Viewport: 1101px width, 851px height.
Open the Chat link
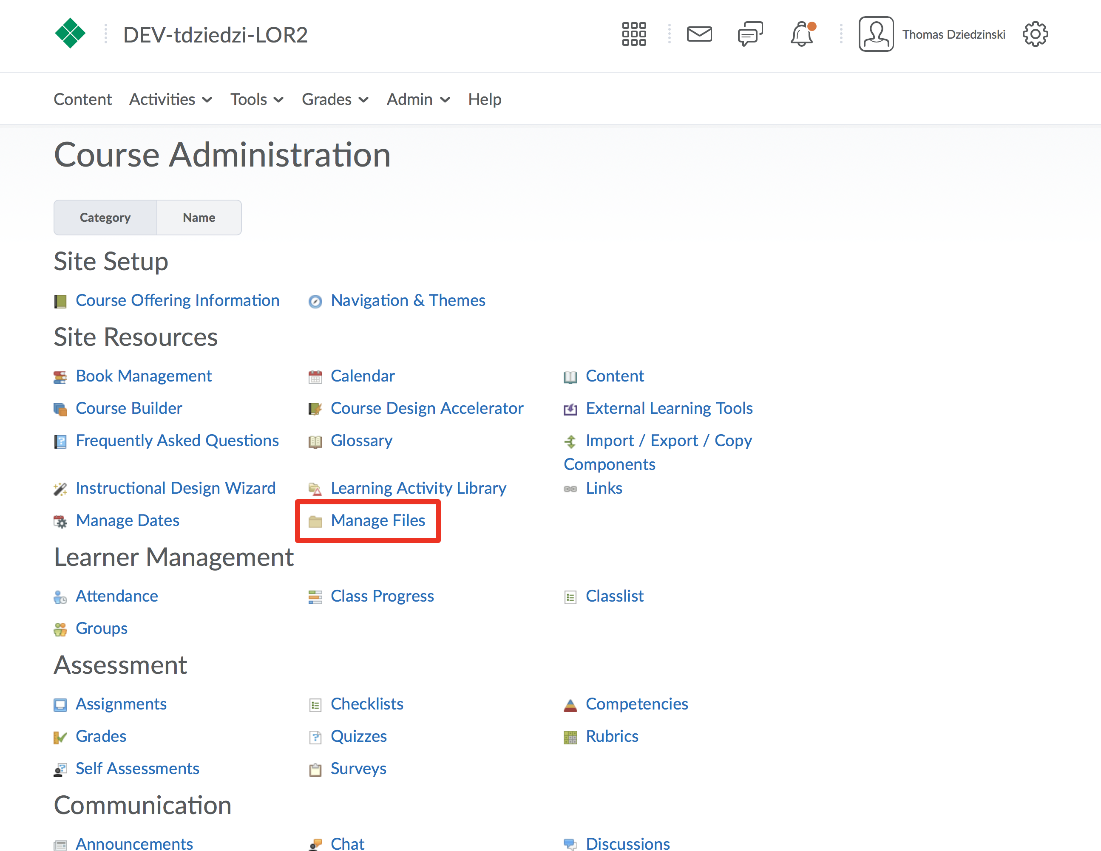[x=347, y=844]
